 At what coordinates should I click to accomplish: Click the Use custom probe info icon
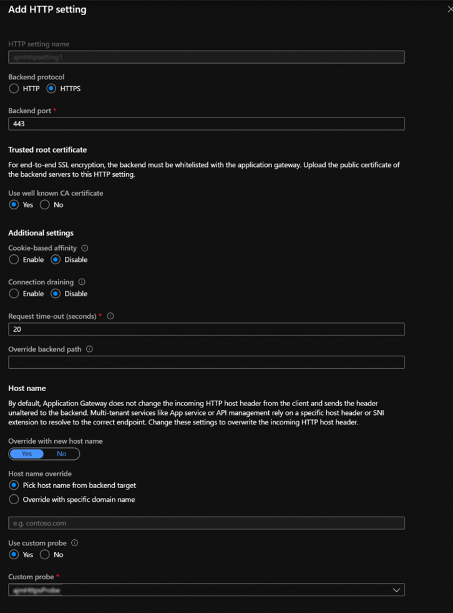[75, 543]
